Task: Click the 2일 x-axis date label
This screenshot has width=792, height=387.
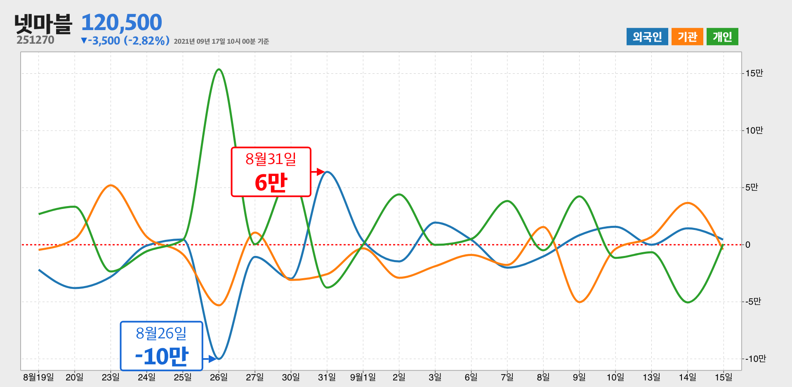Action: tap(399, 377)
